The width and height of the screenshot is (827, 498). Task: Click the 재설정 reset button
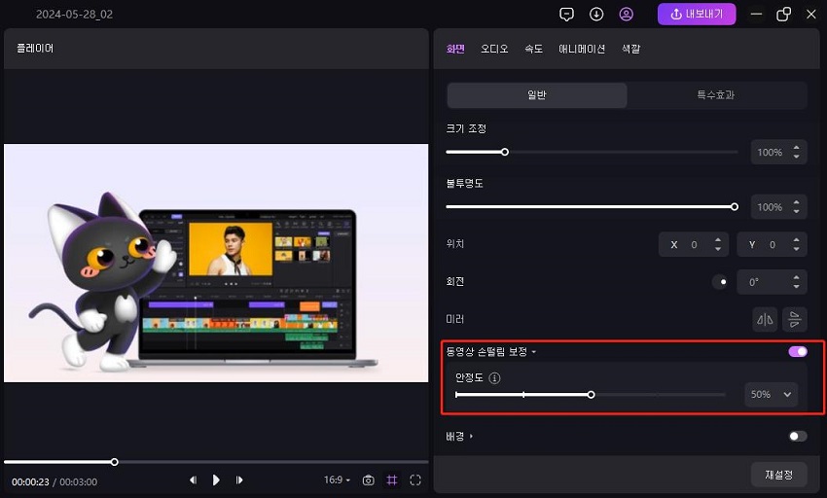pos(778,475)
